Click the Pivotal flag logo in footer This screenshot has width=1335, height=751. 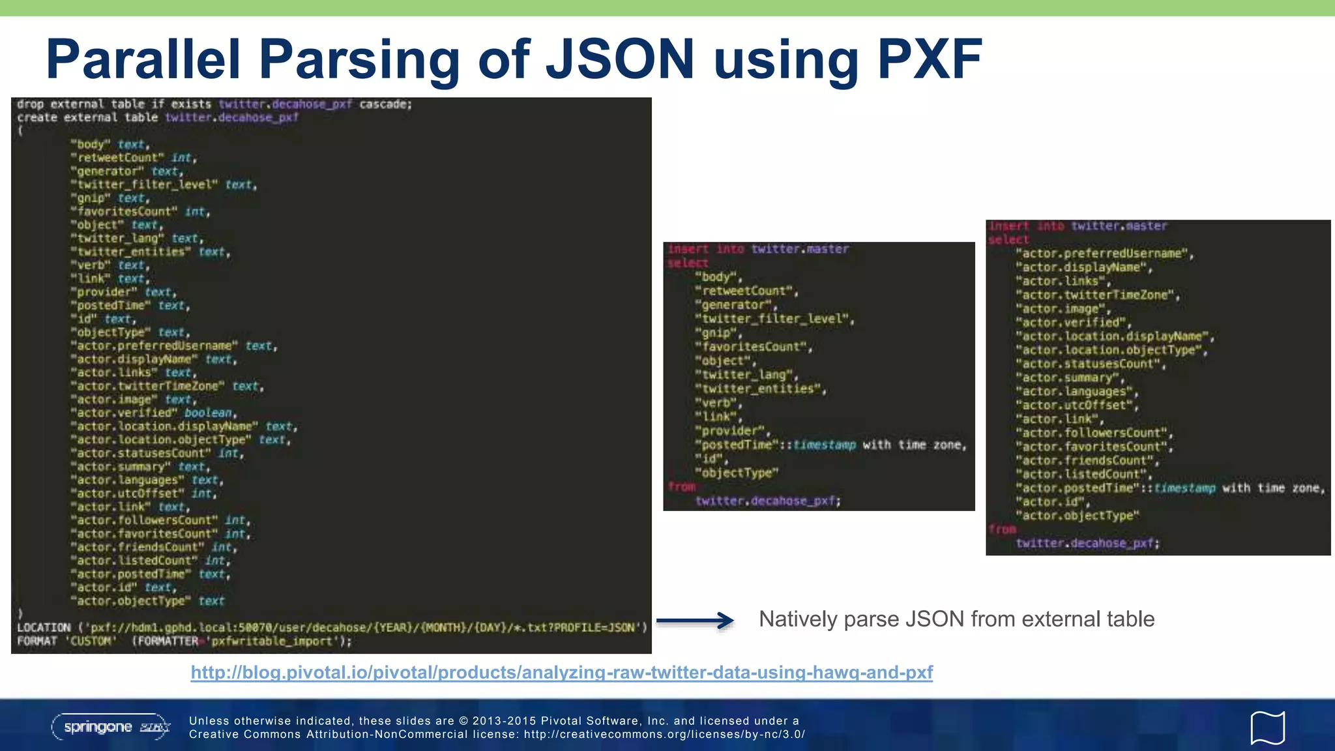[1267, 728]
